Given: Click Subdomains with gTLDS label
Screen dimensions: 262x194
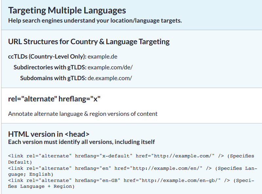Looking at the screenshot, I should 53,78.
